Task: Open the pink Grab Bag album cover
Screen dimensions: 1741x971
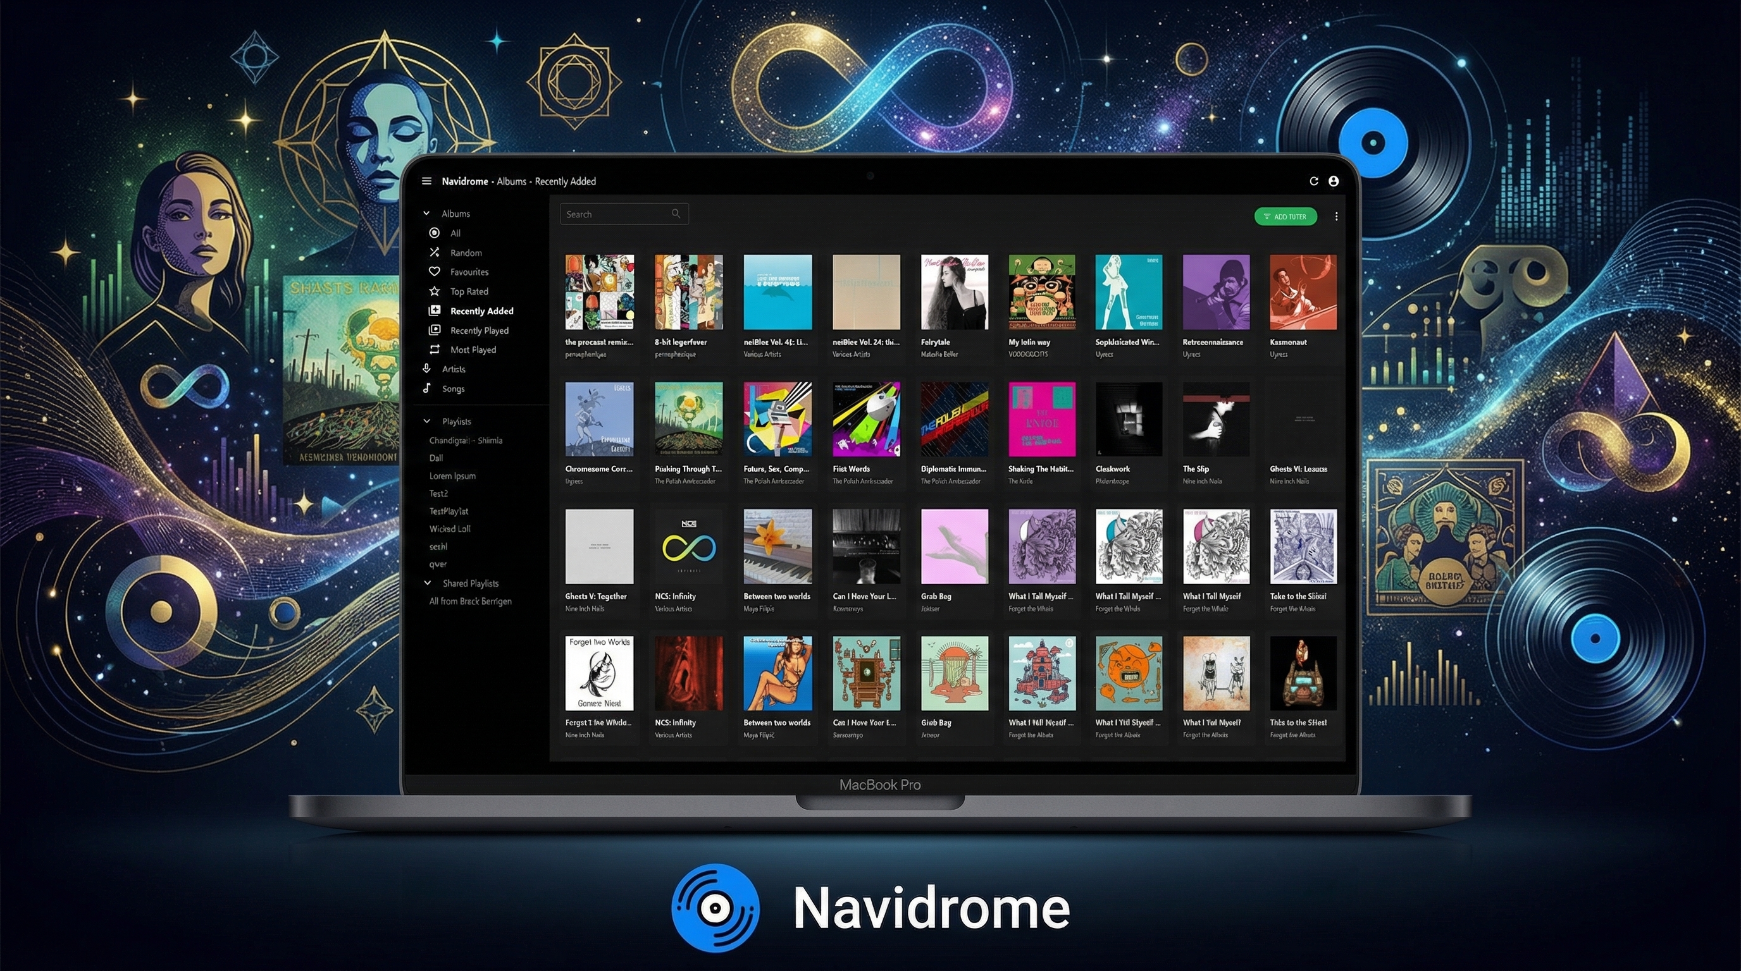Action: pos(954,546)
